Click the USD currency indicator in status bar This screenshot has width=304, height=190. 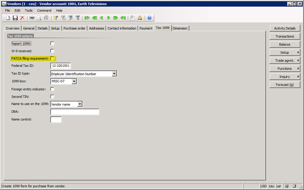pyautogui.click(x=264, y=186)
